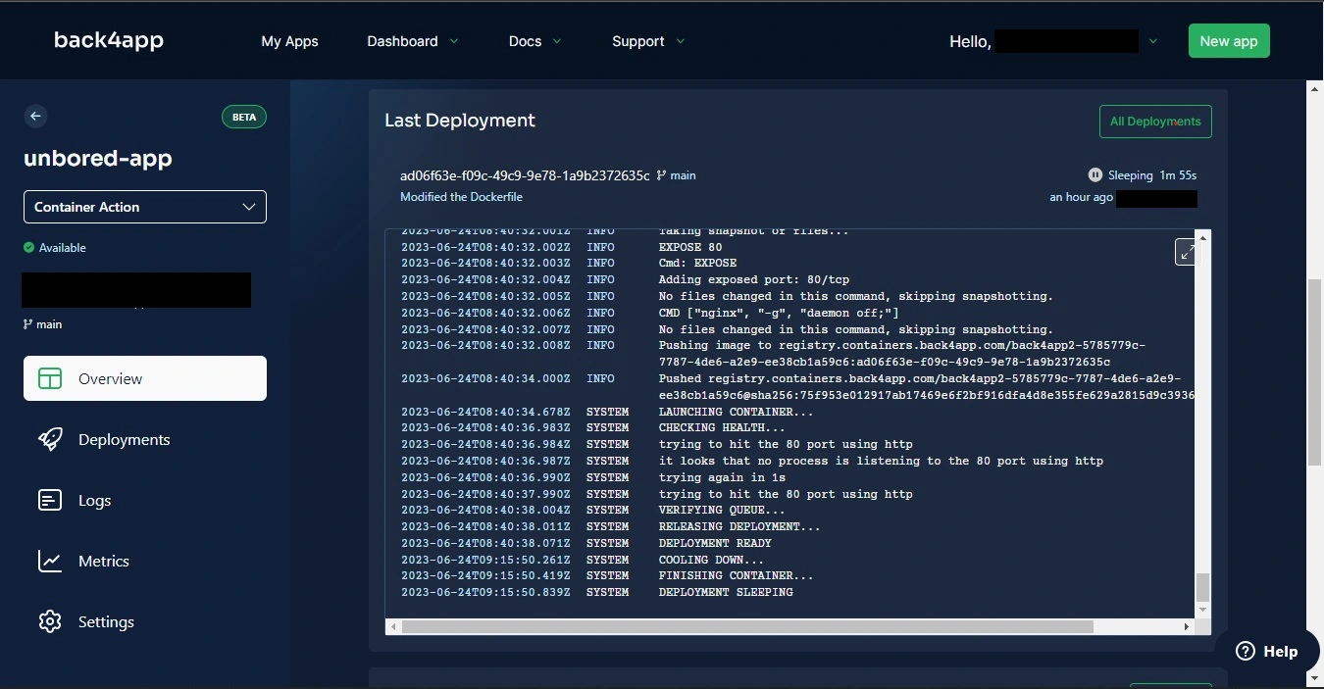Click the New app button
Viewport: 1324px width, 689px height.
(x=1229, y=41)
